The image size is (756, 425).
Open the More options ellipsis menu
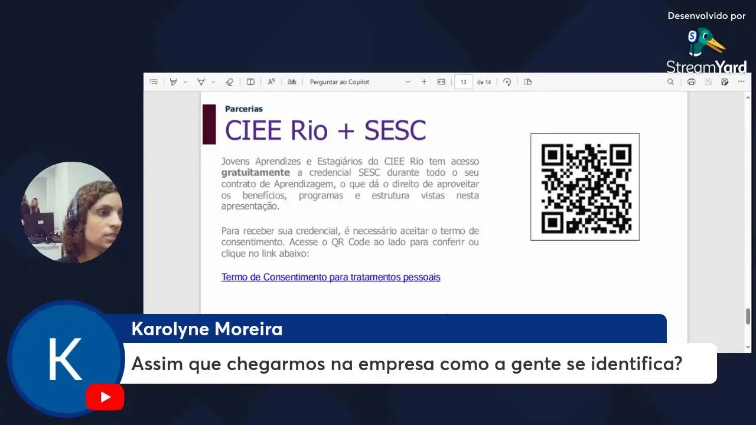click(742, 82)
